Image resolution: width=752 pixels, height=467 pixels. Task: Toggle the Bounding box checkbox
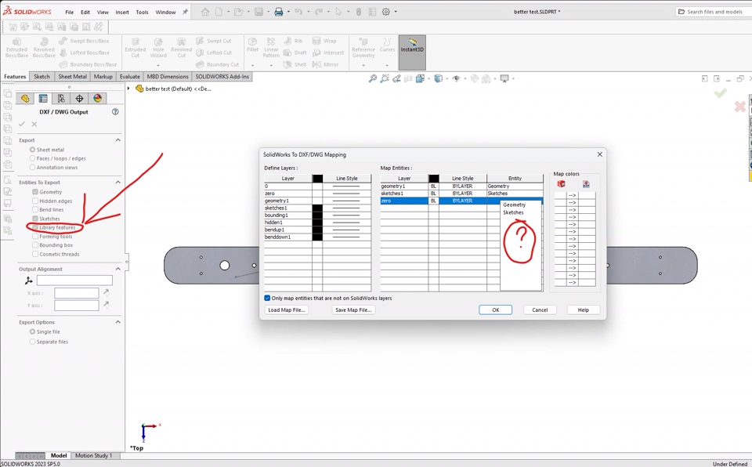[x=35, y=245]
